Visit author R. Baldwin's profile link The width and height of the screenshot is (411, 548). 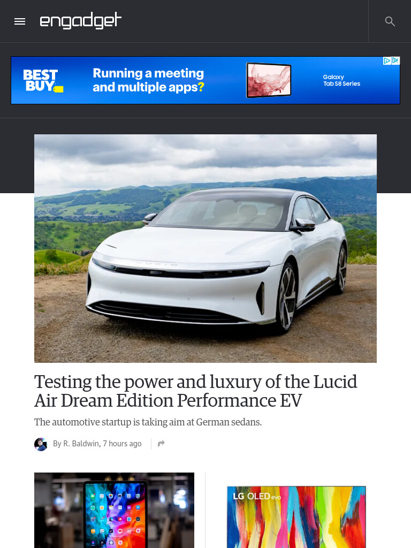81,444
